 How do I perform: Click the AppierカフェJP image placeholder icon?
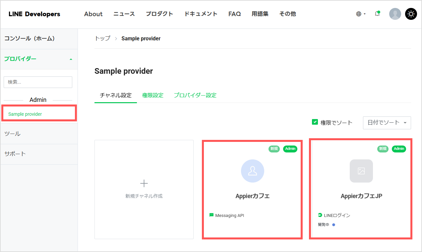click(361, 171)
